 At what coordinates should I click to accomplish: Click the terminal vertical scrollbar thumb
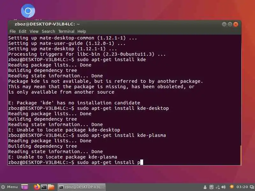pos(241,155)
